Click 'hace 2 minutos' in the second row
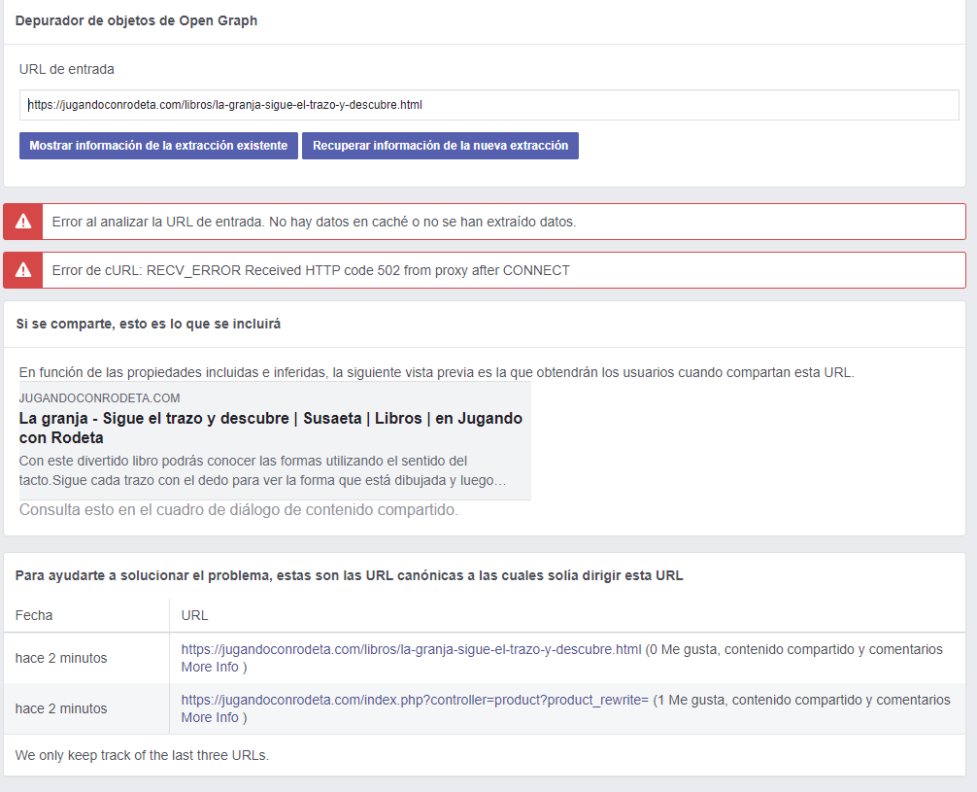977x792 pixels. coord(61,708)
